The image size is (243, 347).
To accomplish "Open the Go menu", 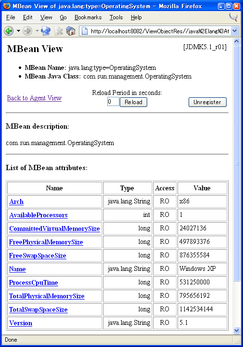I will coord(63,17).
